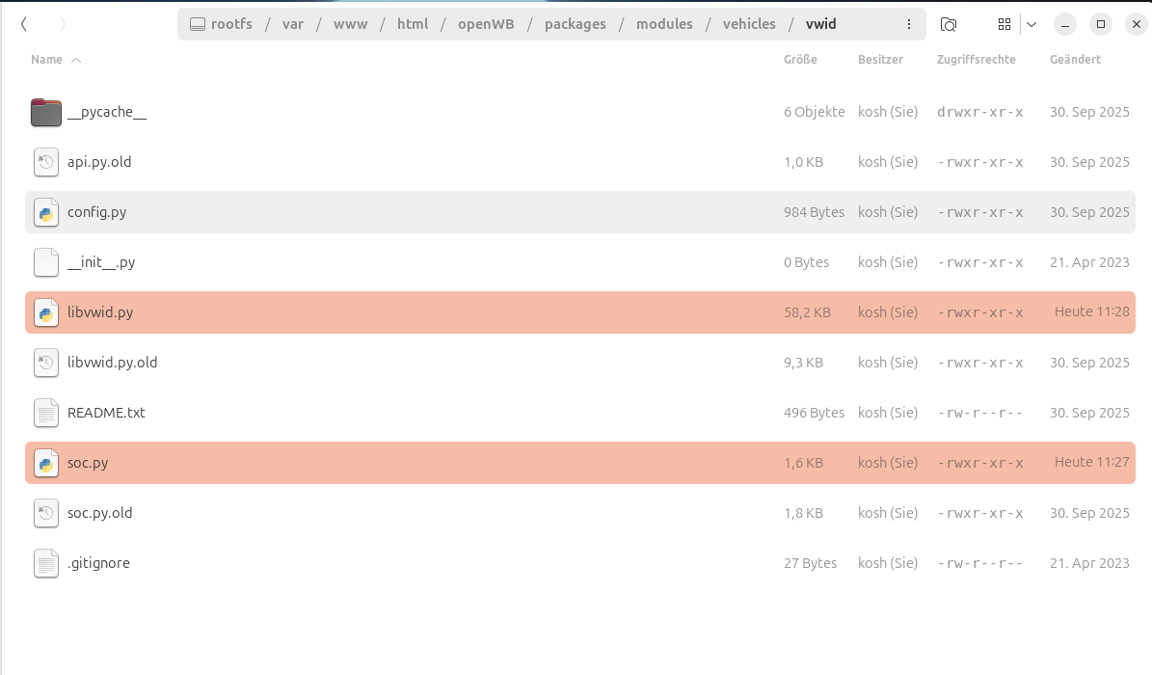Click the api.py.old backup file icon
This screenshot has width=1152, height=675.
tap(46, 162)
